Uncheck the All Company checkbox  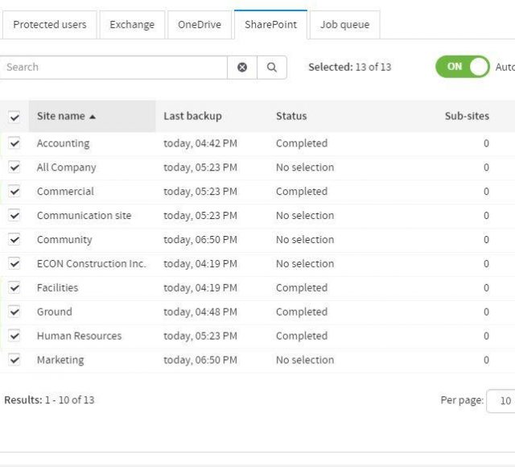(x=14, y=167)
